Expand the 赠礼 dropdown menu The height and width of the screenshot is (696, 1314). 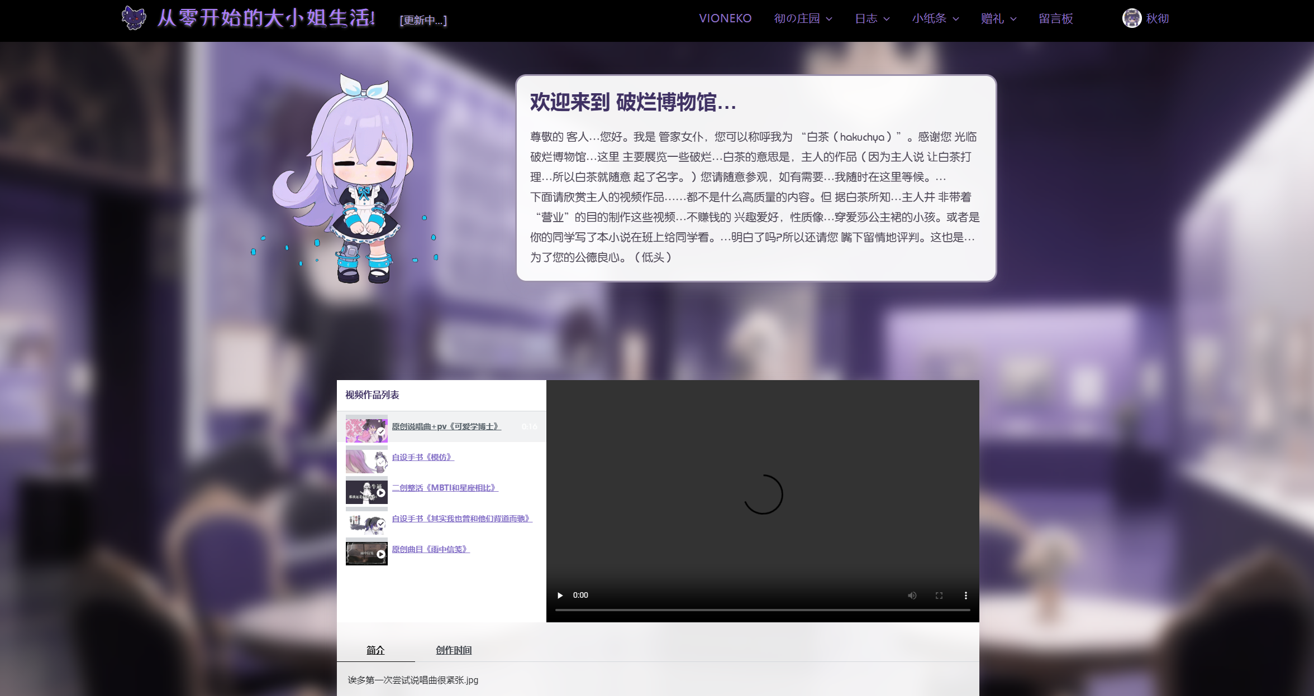[x=998, y=18]
